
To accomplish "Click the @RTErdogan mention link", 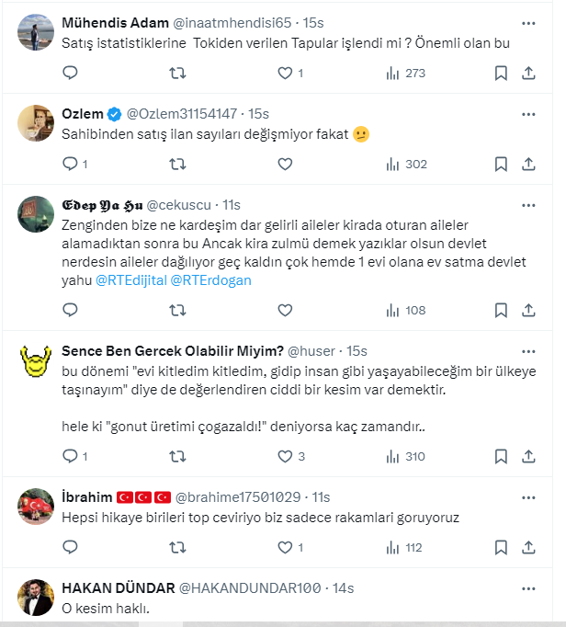I will [211, 280].
